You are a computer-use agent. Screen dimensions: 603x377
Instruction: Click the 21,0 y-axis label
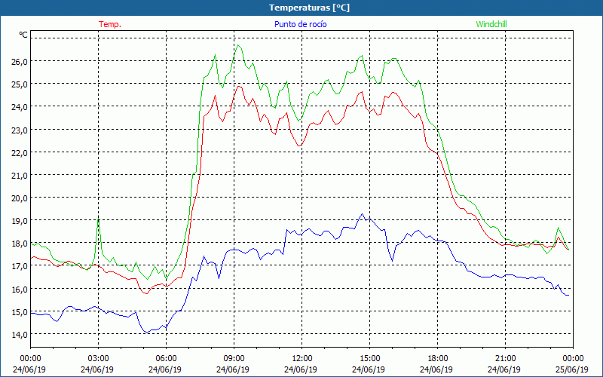click(19, 176)
